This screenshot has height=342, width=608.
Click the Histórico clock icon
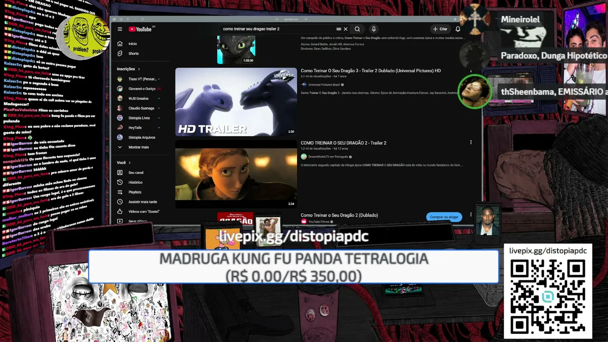pyautogui.click(x=120, y=182)
